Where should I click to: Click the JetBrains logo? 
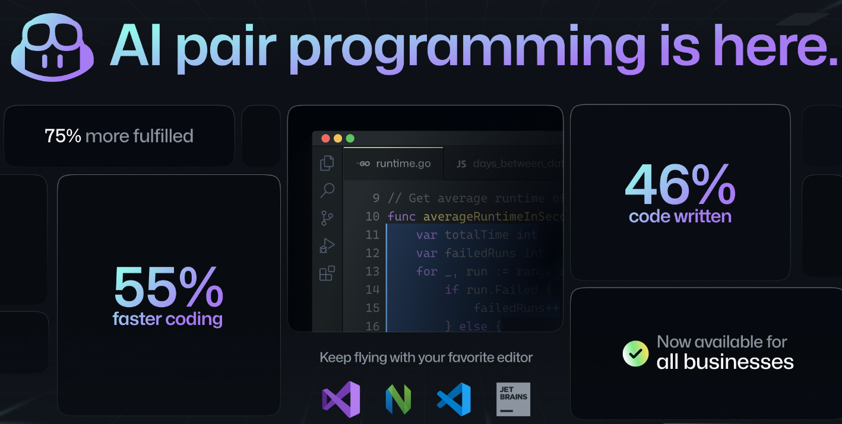pyautogui.click(x=512, y=399)
